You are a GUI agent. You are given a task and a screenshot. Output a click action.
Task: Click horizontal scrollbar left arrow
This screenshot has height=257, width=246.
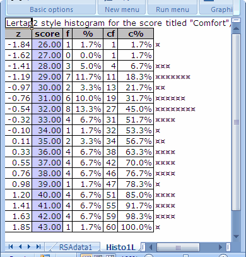pyautogui.click(x=151, y=247)
